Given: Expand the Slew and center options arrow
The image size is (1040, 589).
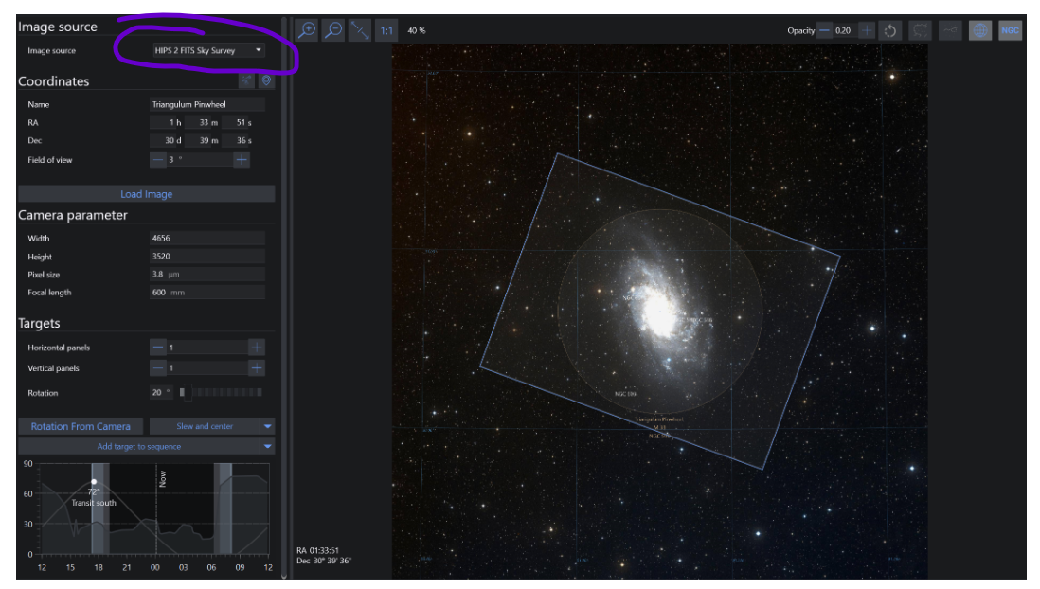Looking at the screenshot, I should 268,426.
